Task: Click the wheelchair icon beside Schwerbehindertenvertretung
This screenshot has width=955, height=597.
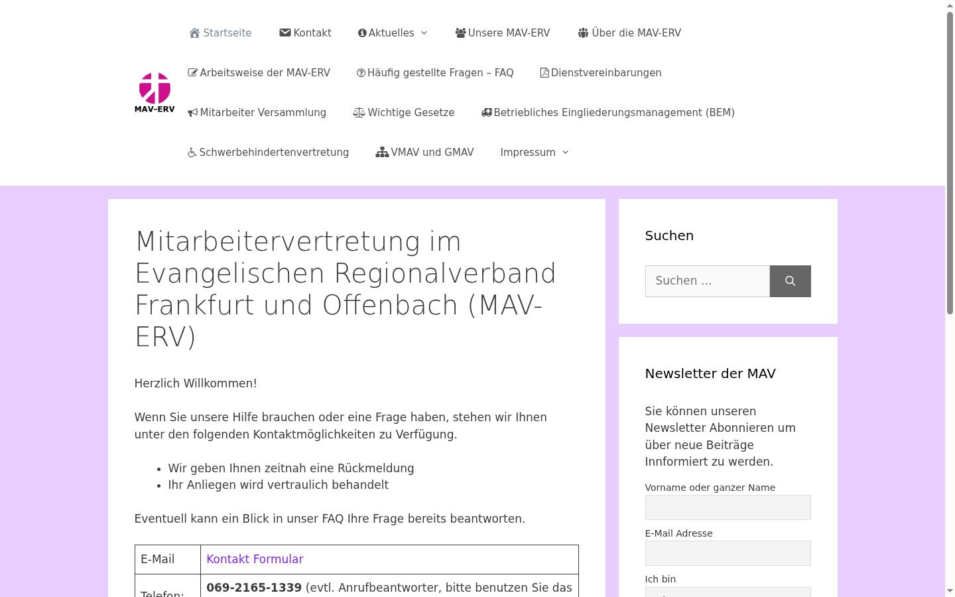Action: pyautogui.click(x=192, y=153)
